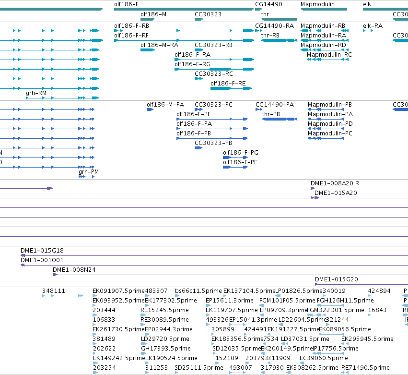The height and width of the screenshot is (375, 408).
Task: Click the olf186-M gene label
Action: [153, 14]
